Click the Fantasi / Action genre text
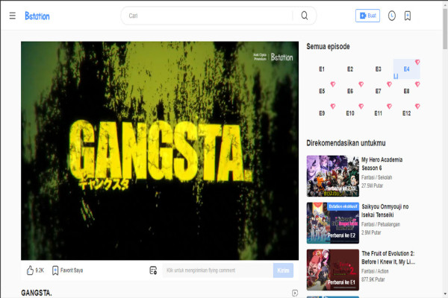The width and height of the screenshot is (448, 298). pyautogui.click(x=375, y=271)
